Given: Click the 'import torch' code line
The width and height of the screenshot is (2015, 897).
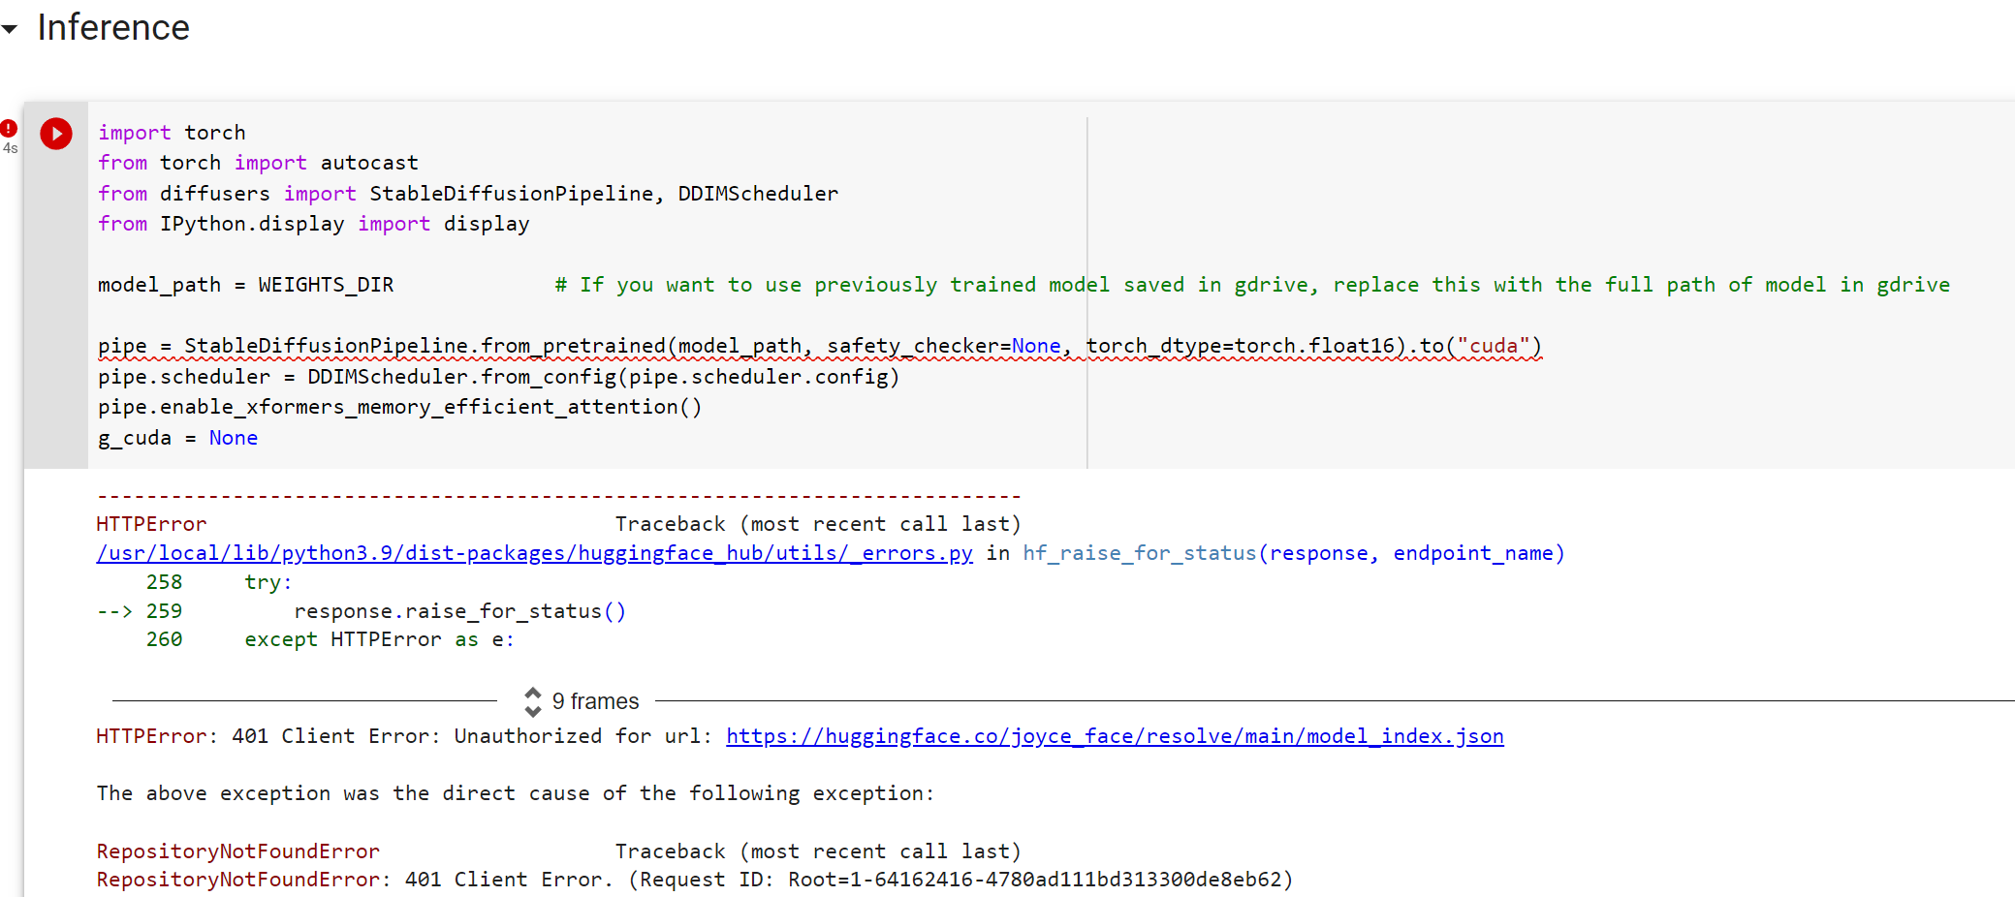Looking at the screenshot, I should pyautogui.click(x=172, y=133).
